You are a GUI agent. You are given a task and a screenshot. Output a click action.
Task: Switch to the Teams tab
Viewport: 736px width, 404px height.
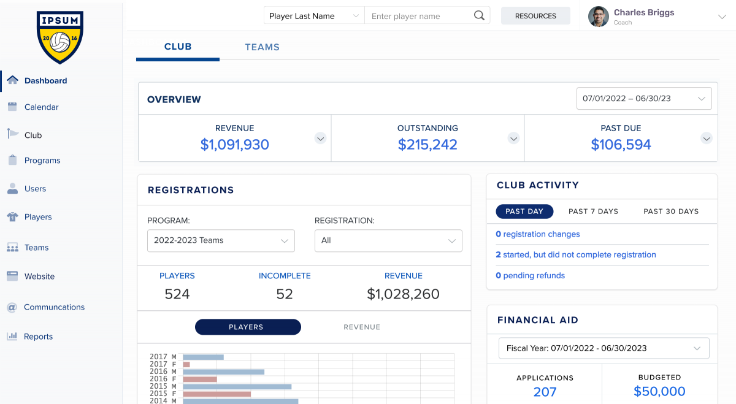(262, 47)
